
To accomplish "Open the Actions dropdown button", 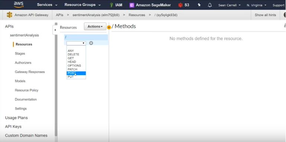I will (95, 26).
